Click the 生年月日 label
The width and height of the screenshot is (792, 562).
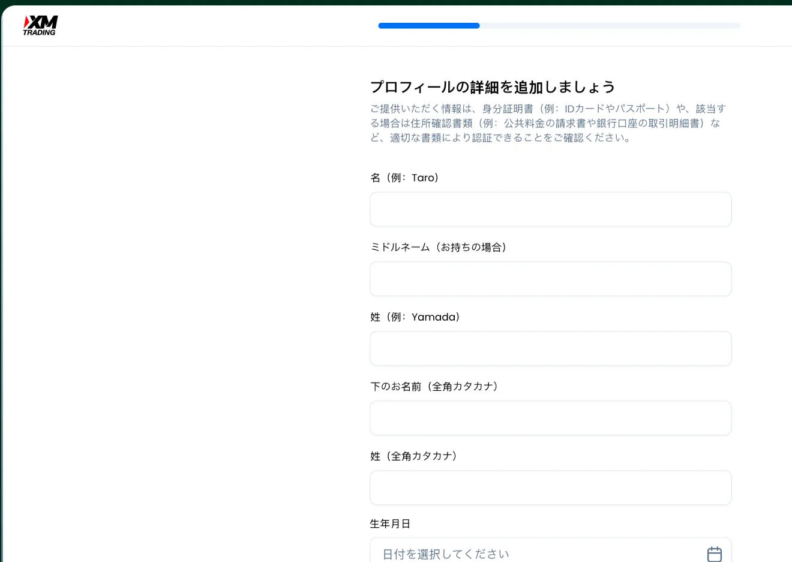pos(390,524)
